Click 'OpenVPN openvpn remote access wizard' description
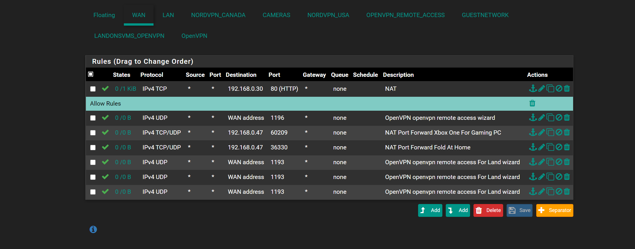 (440, 118)
